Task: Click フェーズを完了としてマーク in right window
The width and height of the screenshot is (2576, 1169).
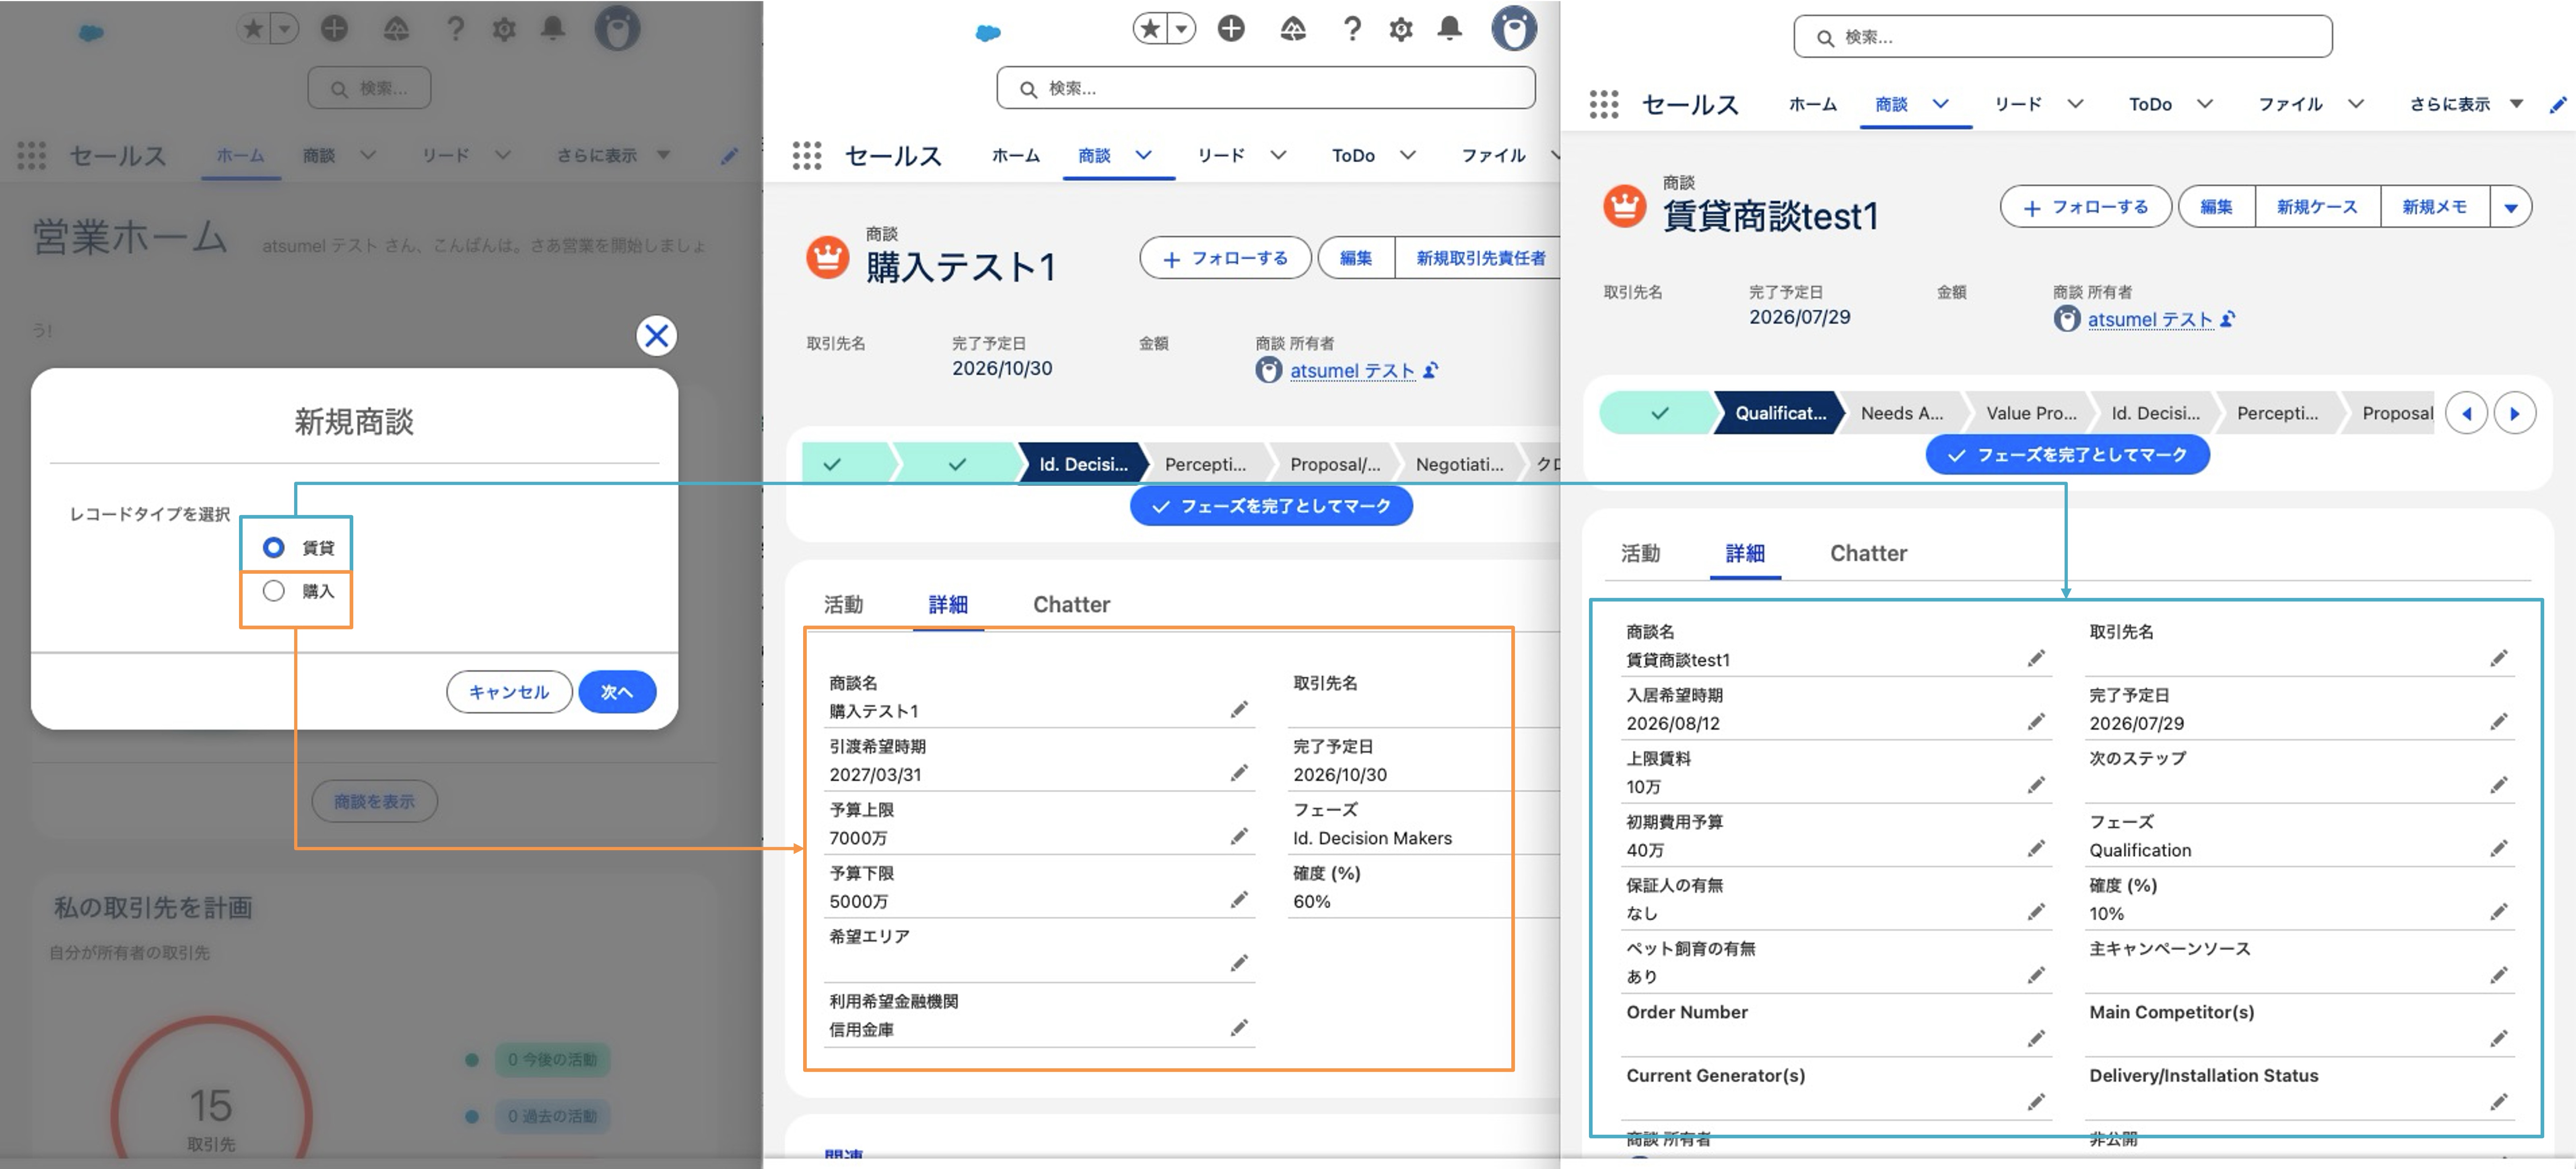Action: coord(2067,455)
